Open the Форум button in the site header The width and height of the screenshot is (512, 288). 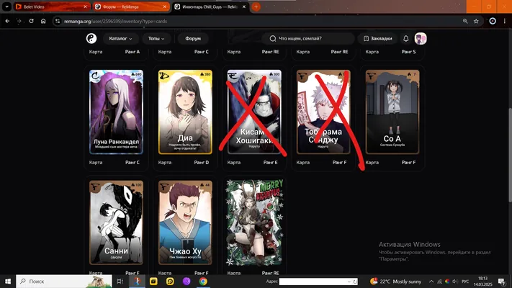coord(193,39)
